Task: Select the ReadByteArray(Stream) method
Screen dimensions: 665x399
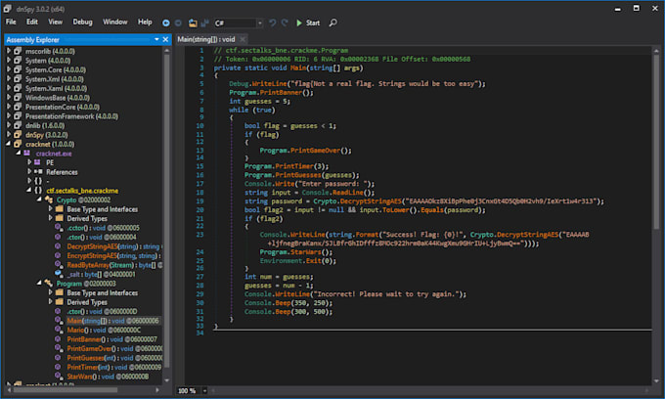Action: (112, 265)
